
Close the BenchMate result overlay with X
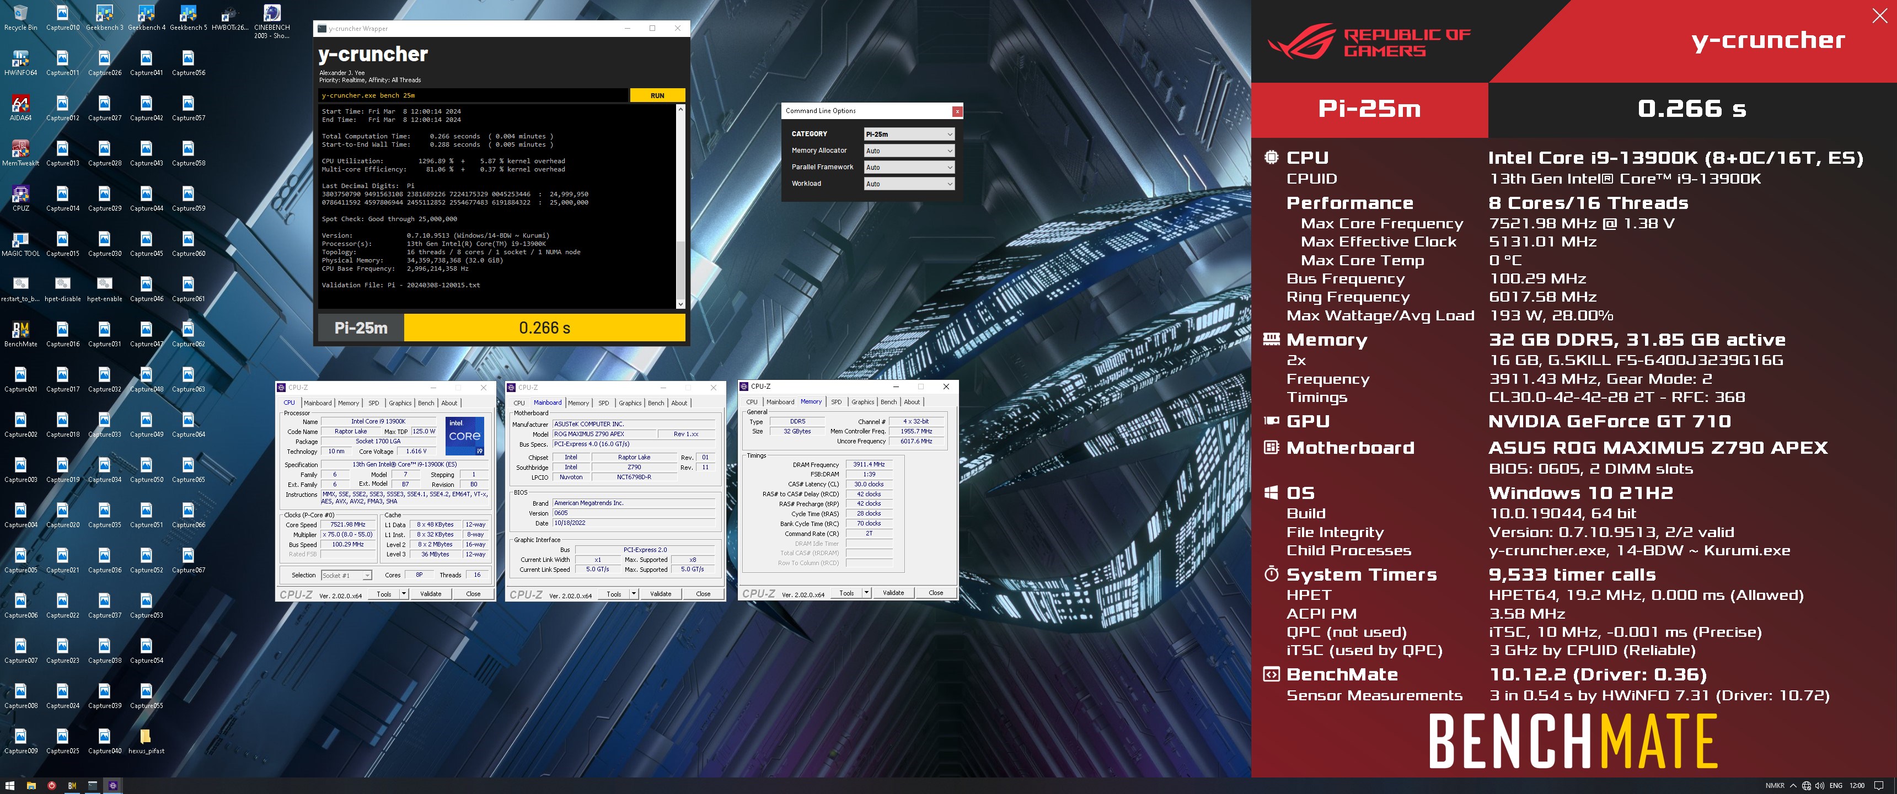[1879, 16]
